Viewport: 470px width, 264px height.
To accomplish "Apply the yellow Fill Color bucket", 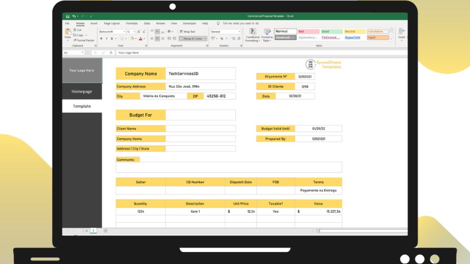I will coord(132,38).
